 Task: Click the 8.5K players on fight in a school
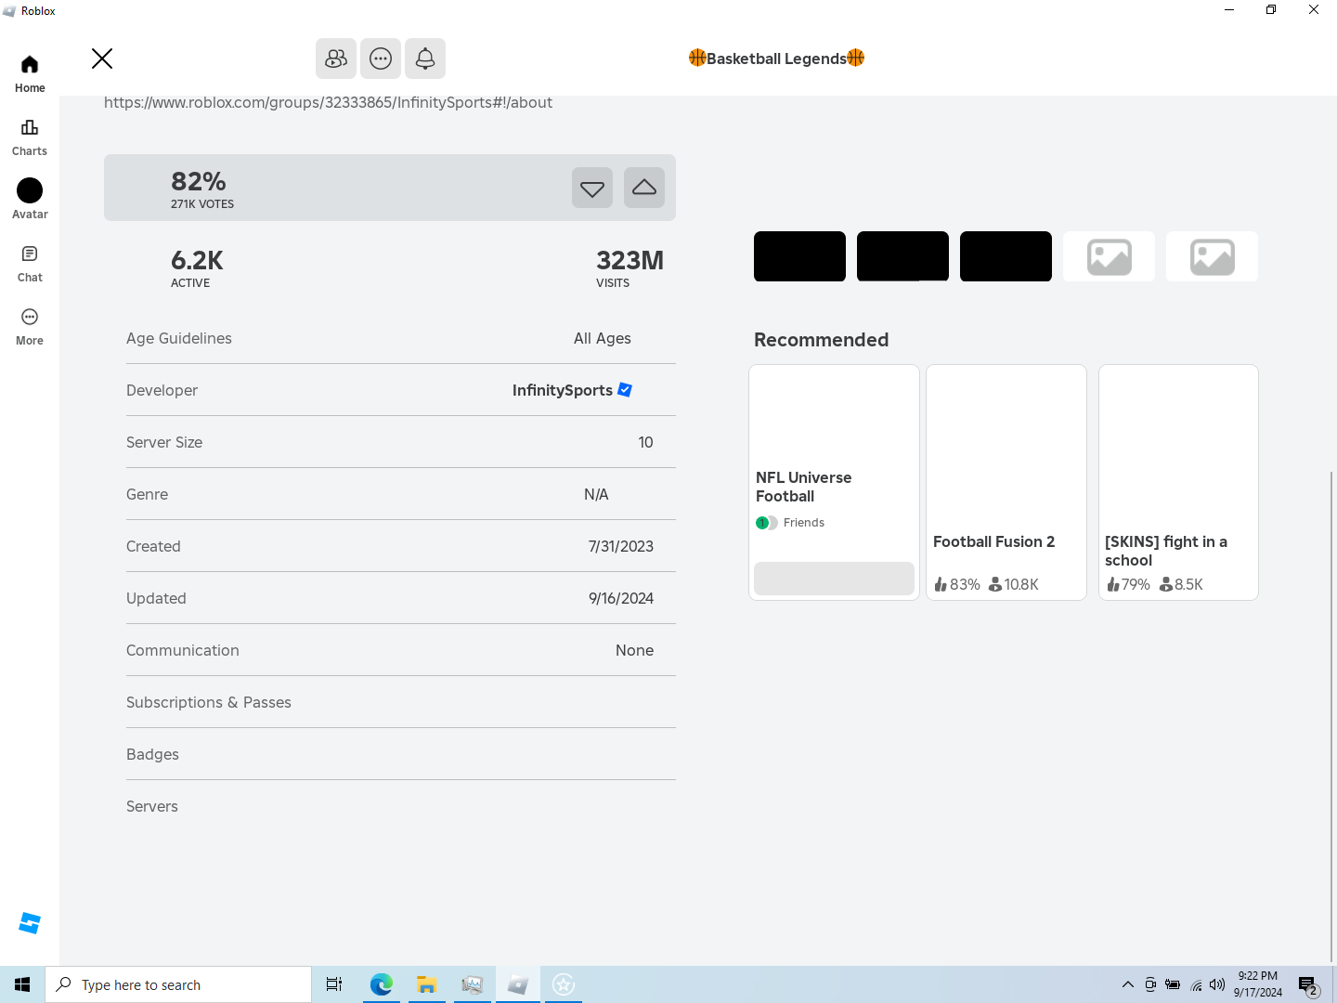click(1181, 584)
